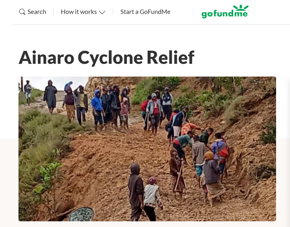Select the Ainaro Cyclone Relief heading
290x227 pixels.
(x=107, y=57)
